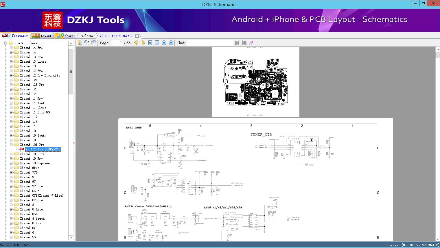
Task: Expand the Xiaomi 12S Pro tree node
Action: point(11,85)
